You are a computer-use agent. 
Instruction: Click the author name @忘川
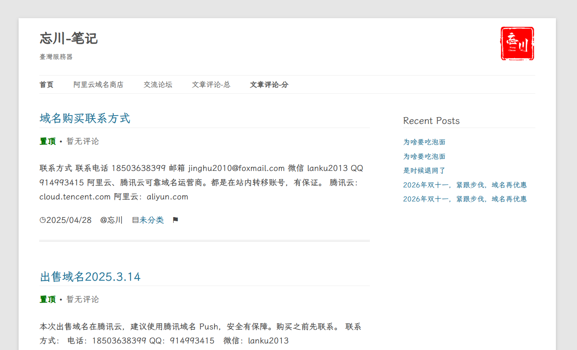click(111, 220)
